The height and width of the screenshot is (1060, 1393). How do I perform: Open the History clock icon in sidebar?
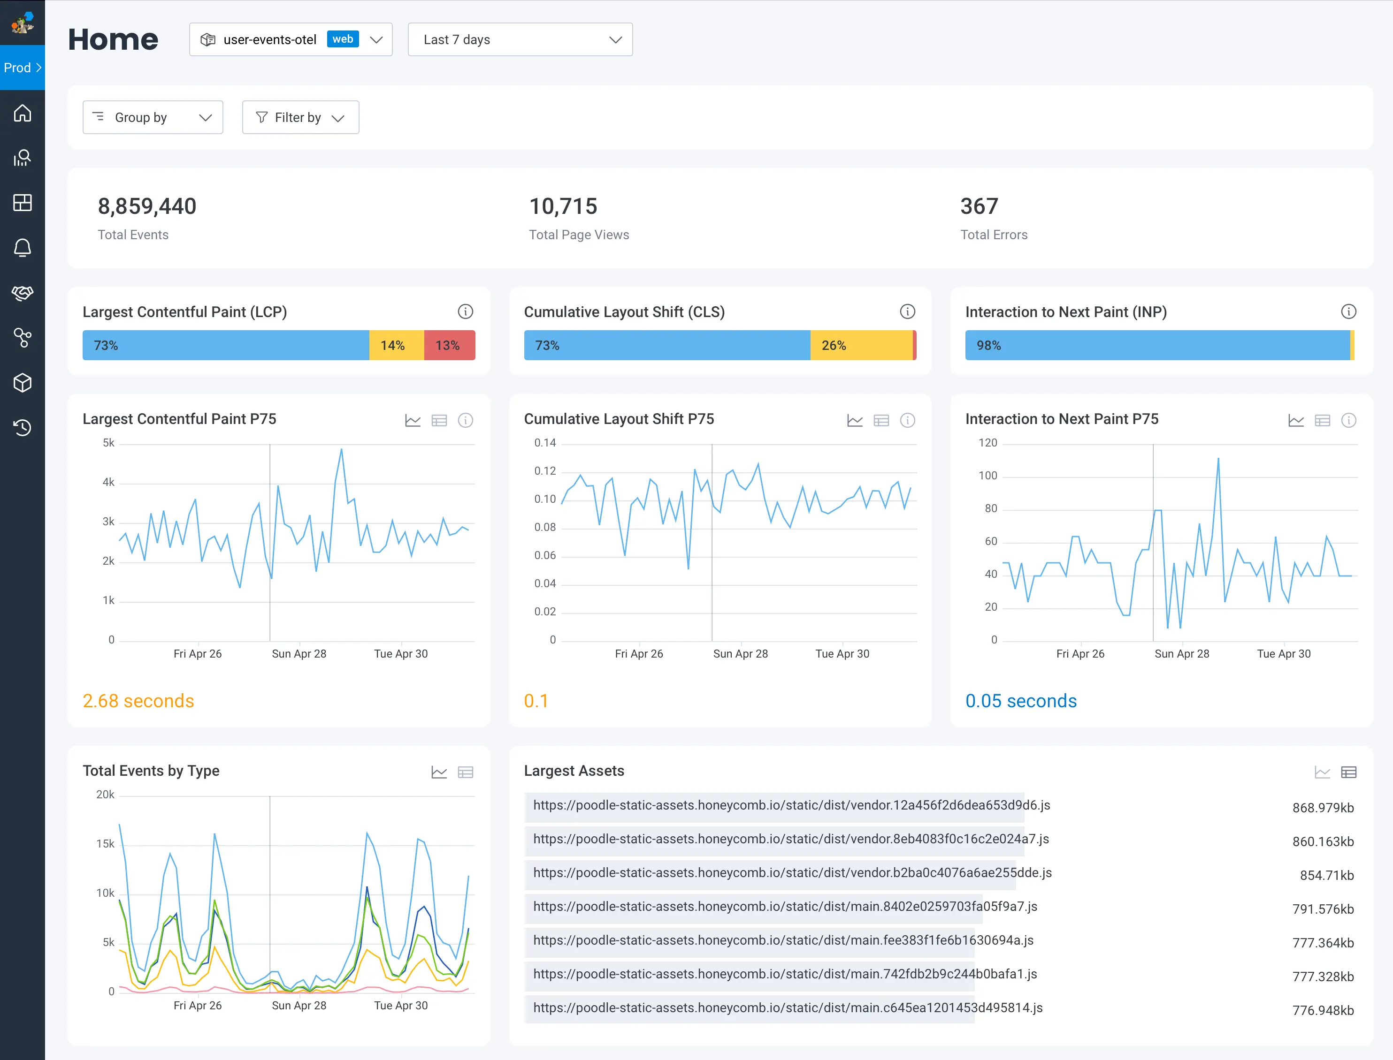click(x=22, y=428)
